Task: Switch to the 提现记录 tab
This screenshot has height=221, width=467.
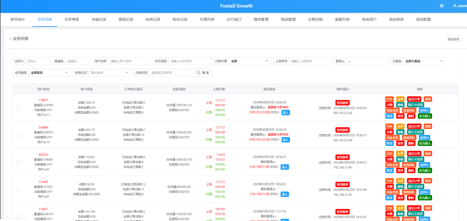Action: (x=126, y=19)
